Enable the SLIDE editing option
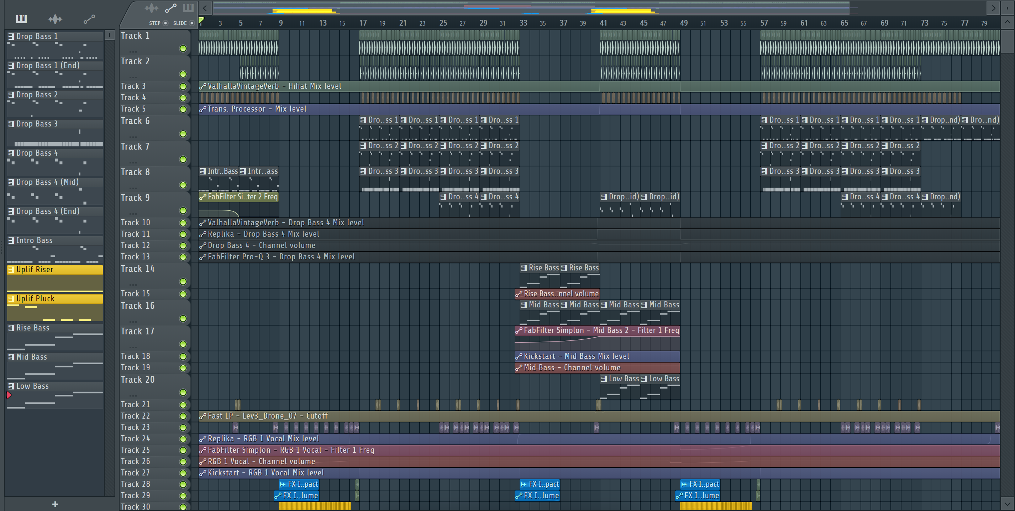 click(x=192, y=23)
